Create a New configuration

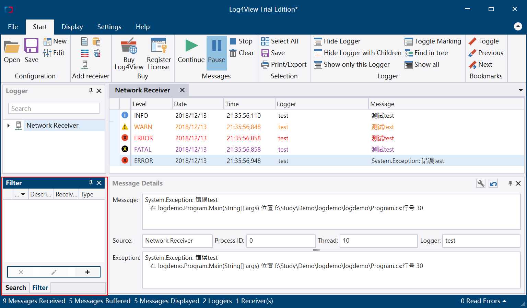click(x=55, y=41)
